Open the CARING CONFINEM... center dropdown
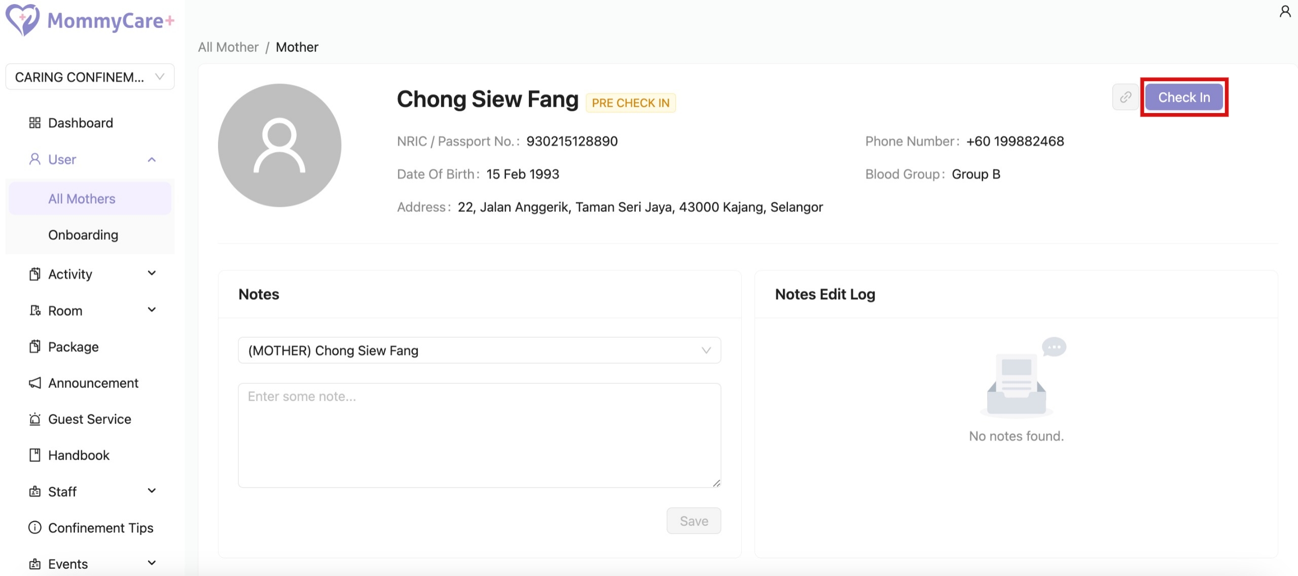The image size is (1298, 576). coord(90,77)
